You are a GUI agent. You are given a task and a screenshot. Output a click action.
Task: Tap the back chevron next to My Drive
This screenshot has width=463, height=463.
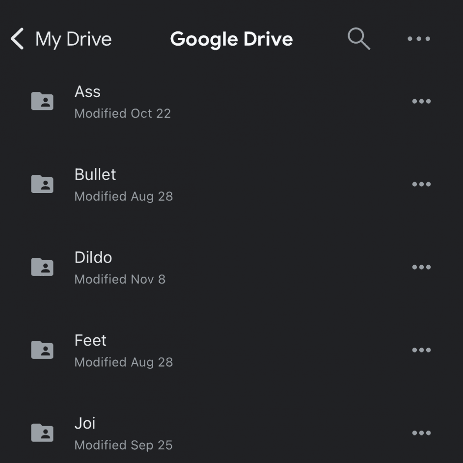click(16, 39)
